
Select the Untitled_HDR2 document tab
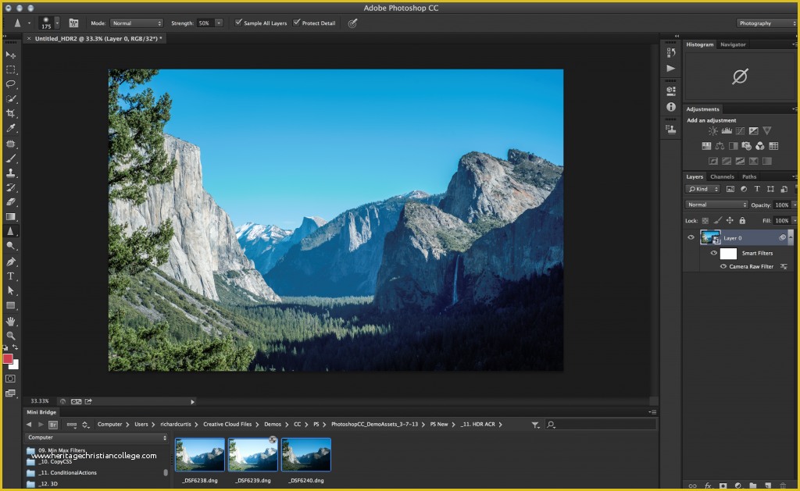tap(98, 39)
